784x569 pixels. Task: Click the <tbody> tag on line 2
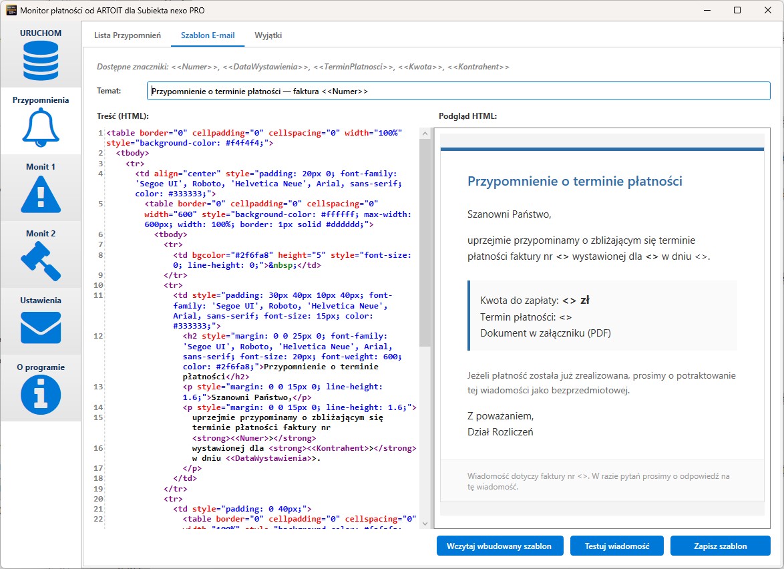[x=132, y=153]
